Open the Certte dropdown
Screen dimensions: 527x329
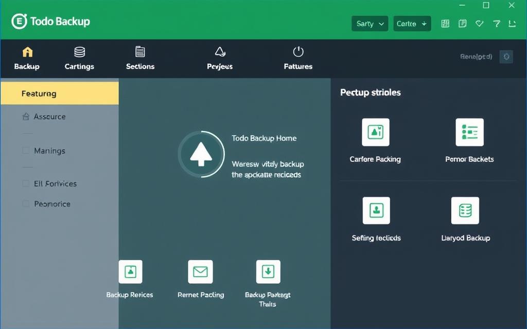(412, 24)
